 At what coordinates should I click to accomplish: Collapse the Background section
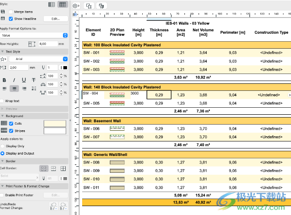click(2, 116)
